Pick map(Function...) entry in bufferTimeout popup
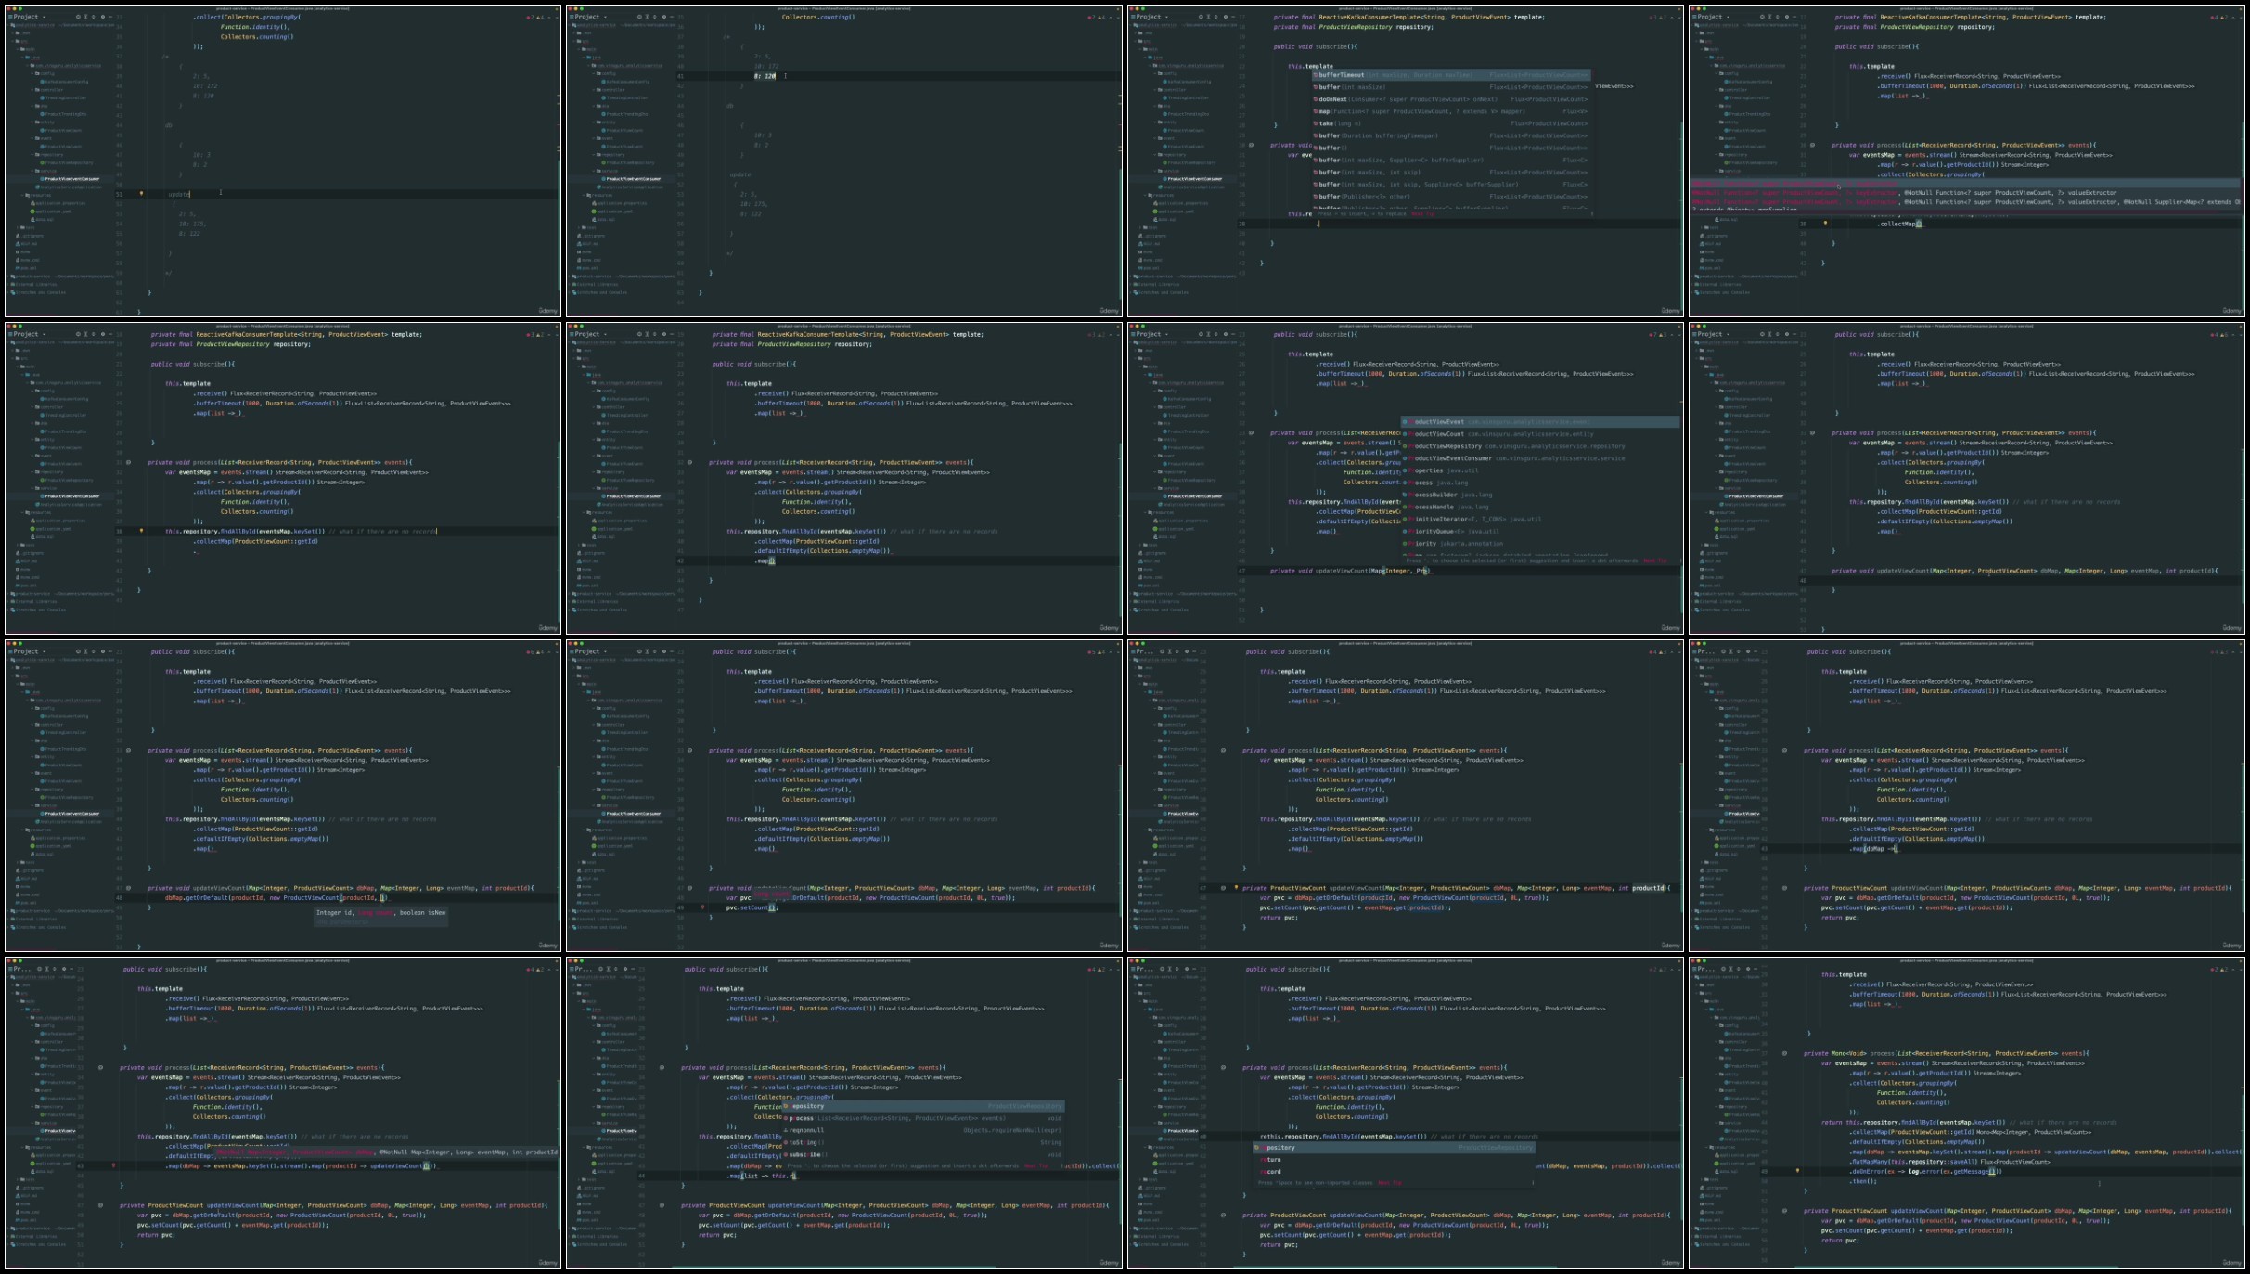 tap(1450, 111)
